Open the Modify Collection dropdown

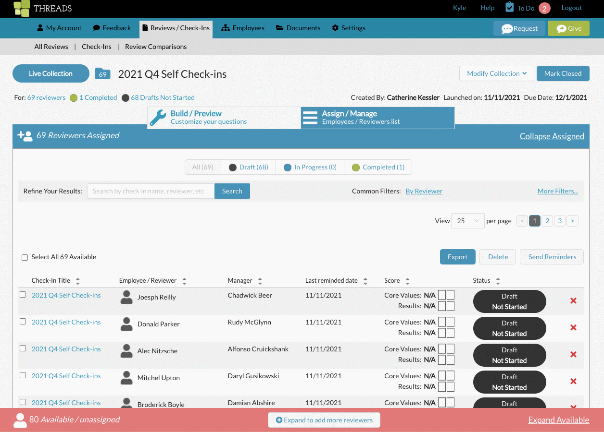(x=497, y=73)
